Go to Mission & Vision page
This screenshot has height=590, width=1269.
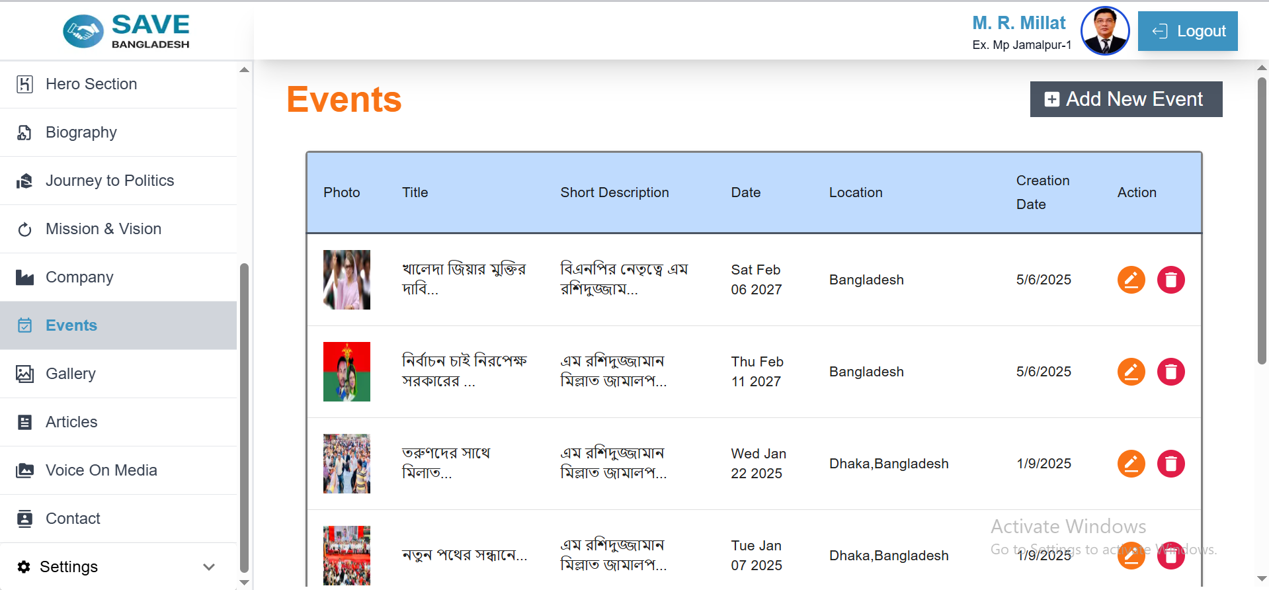118,229
